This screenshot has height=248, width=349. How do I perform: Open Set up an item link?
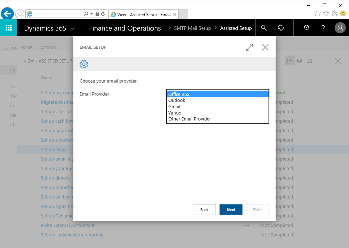(57, 197)
